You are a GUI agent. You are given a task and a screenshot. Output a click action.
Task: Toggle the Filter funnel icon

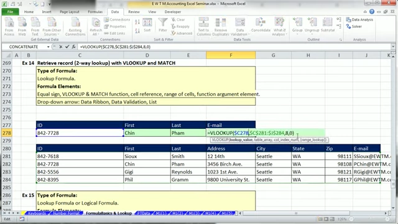coord(163,25)
